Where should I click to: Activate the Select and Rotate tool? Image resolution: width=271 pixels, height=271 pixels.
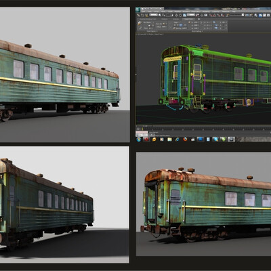180,15
